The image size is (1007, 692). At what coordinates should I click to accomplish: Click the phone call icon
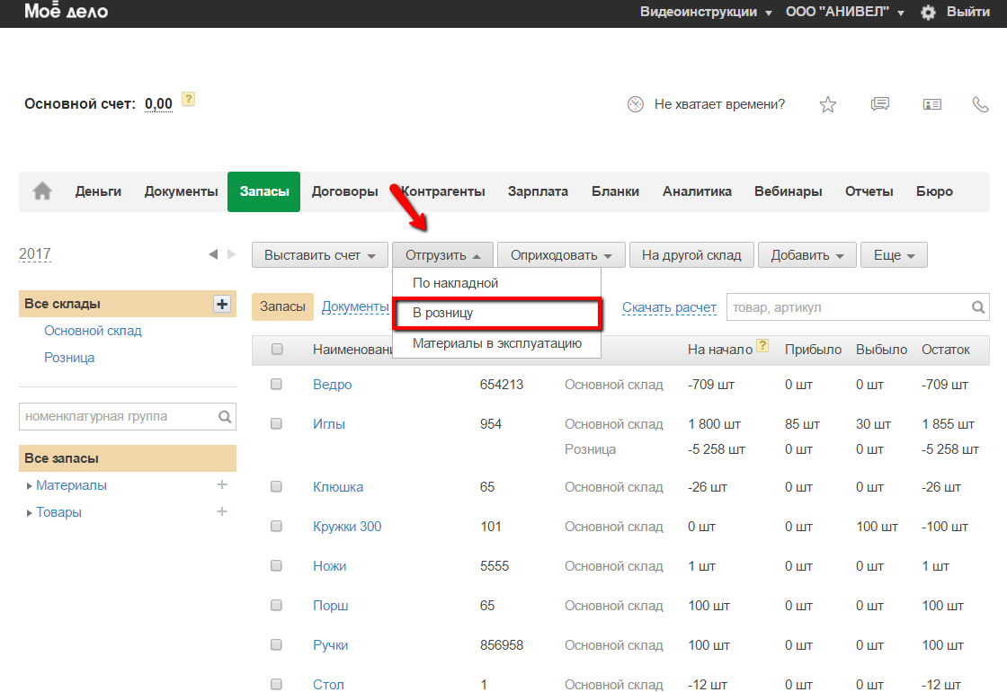[981, 104]
